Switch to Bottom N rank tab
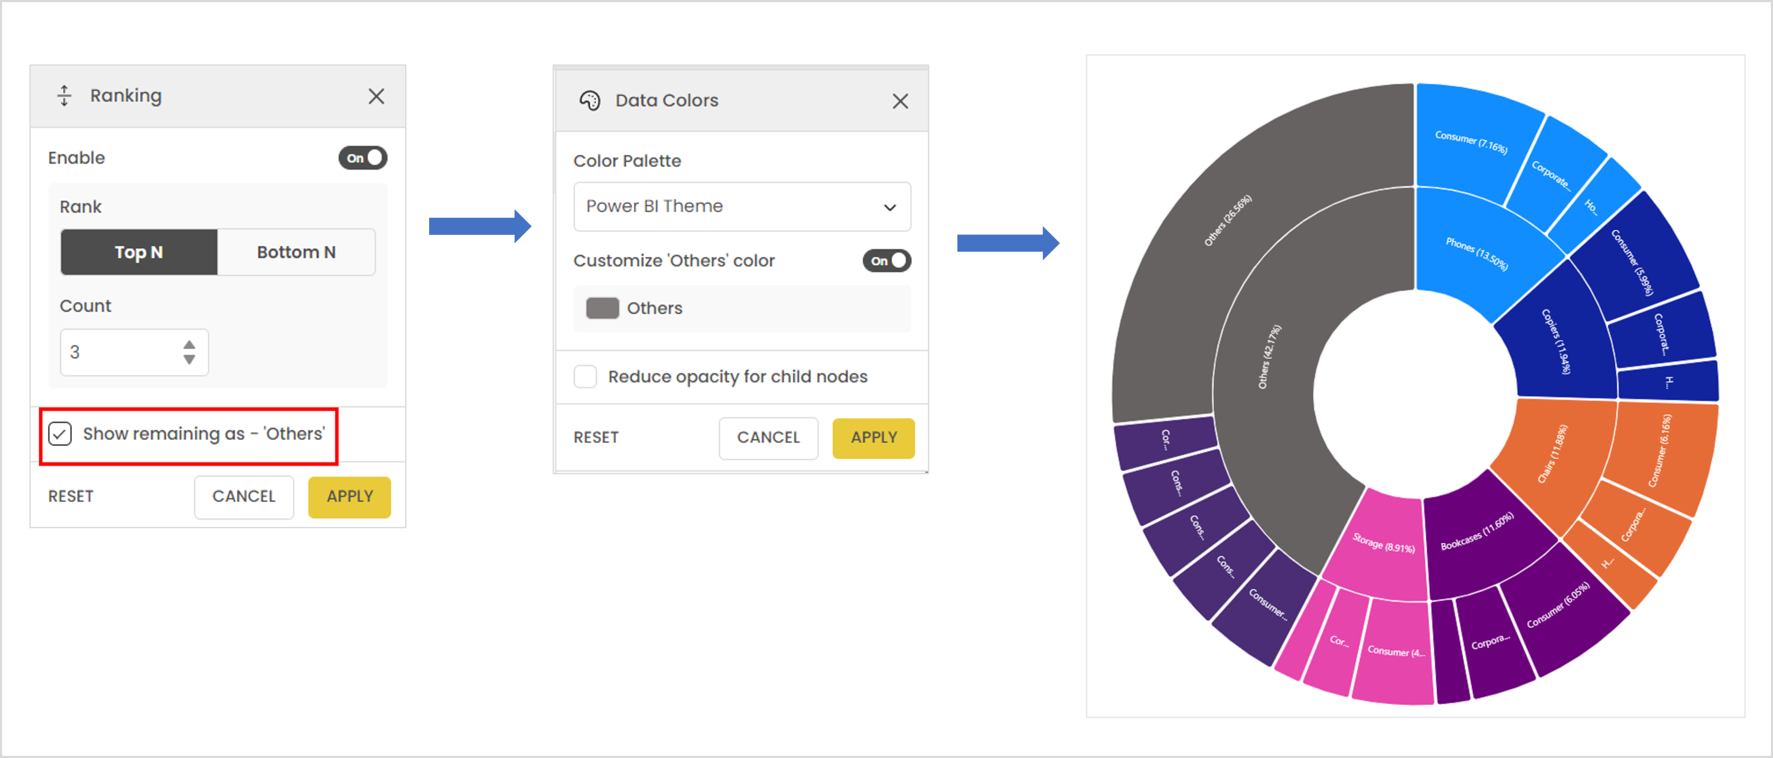 coord(296,252)
